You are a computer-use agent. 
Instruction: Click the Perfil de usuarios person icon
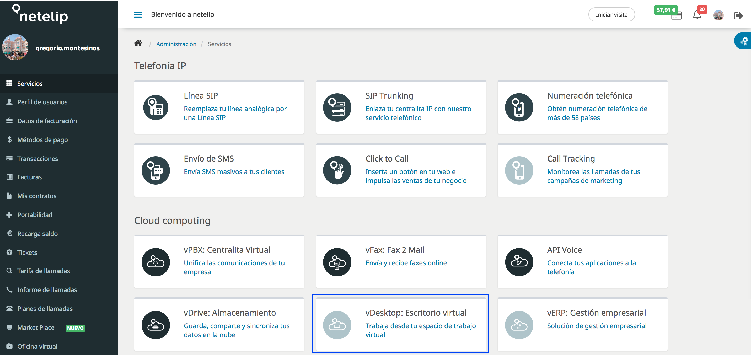tap(9, 102)
